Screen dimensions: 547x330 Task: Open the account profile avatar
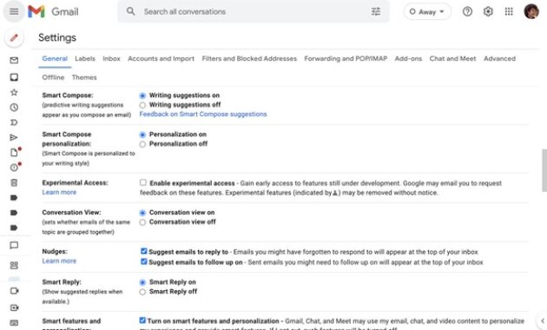pos(531,11)
